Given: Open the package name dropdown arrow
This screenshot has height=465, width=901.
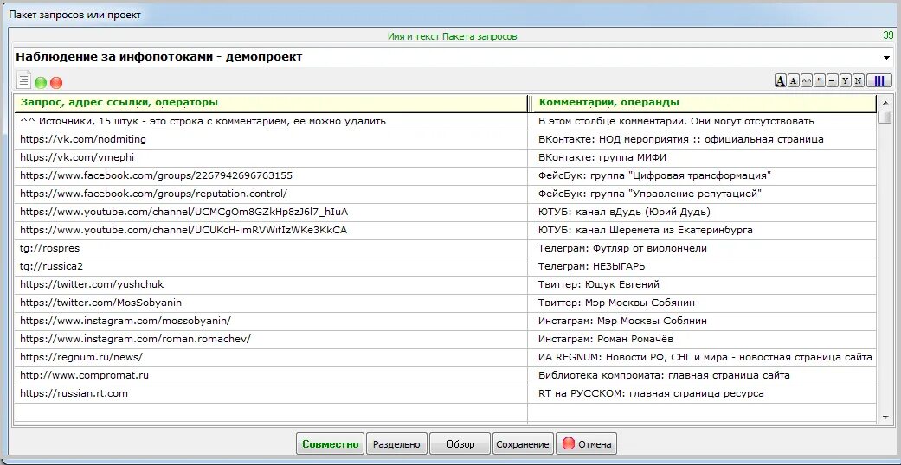Looking at the screenshot, I should (x=886, y=57).
